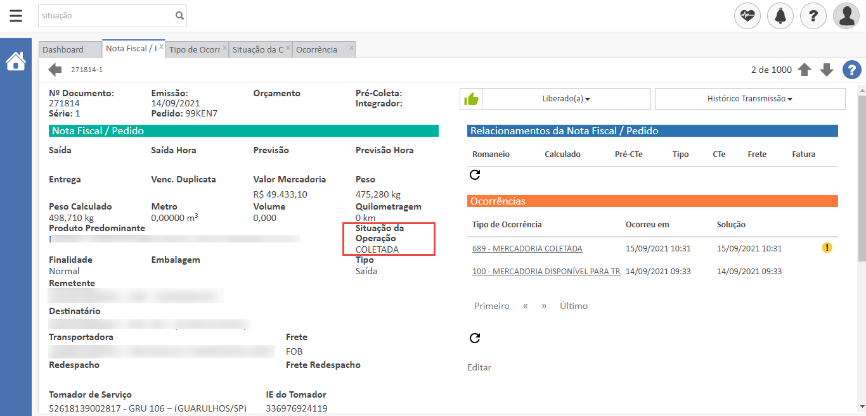This screenshot has height=416, width=866.
Task: Click the green thumbs-up button
Action: point(471,99)
